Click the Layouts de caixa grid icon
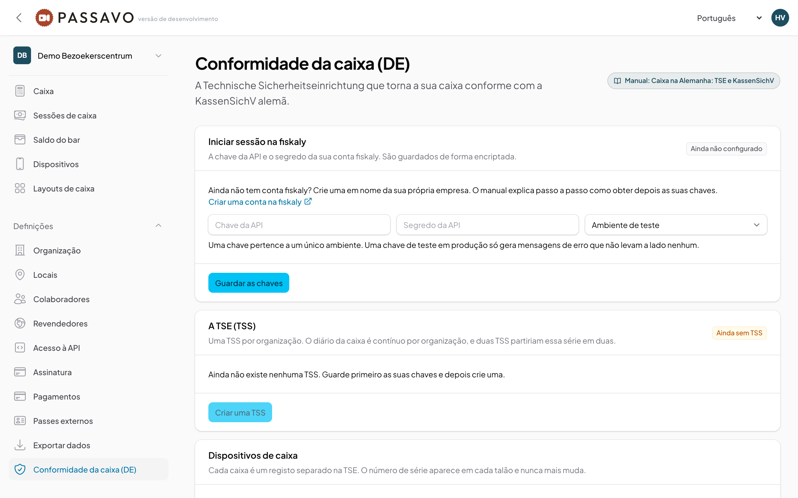Image resolution: width=798 pixels, height=498 pixels. click(x=20, y=188)
